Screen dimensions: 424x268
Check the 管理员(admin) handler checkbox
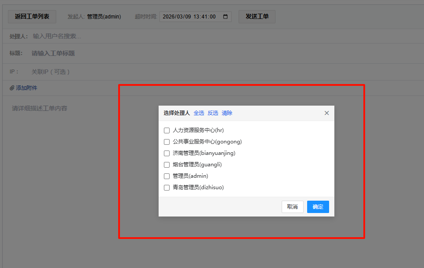tap(167, 176)
